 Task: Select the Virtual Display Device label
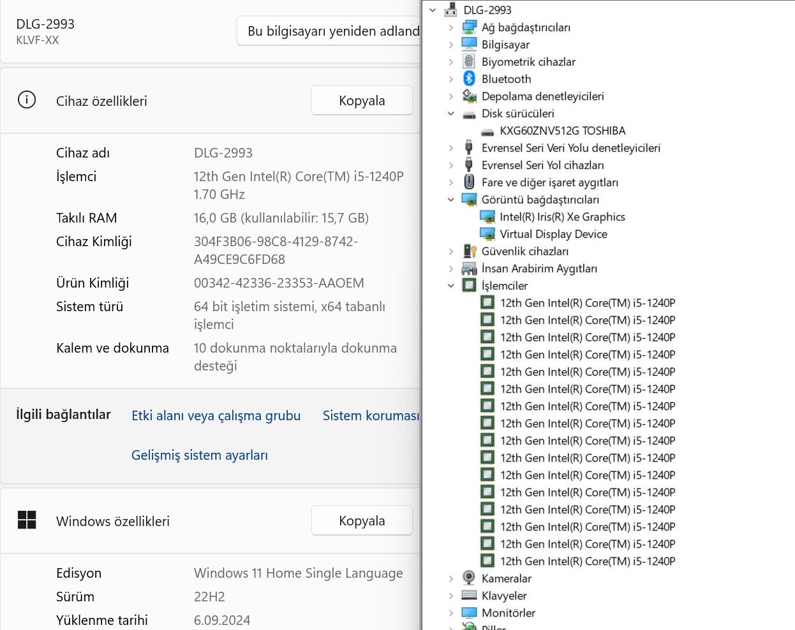pos(553,234)
